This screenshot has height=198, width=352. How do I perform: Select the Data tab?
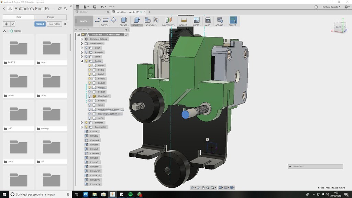(19, 17)
